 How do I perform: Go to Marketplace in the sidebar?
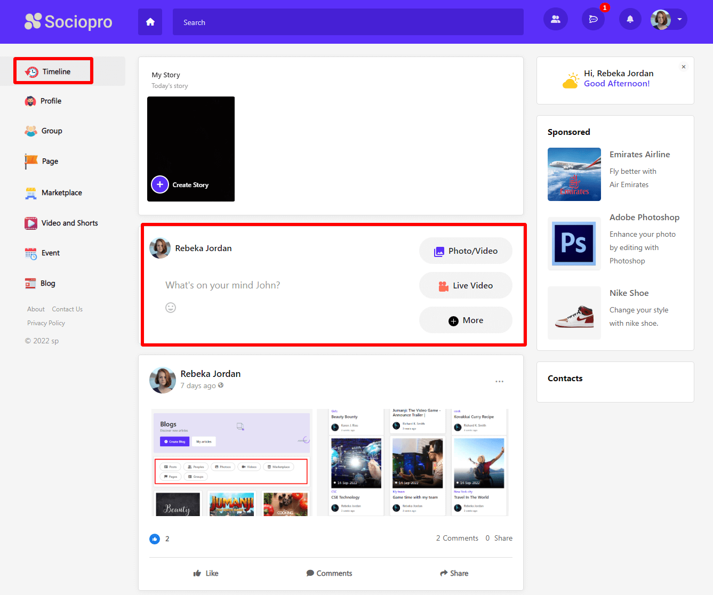click(x=61, y=193)
